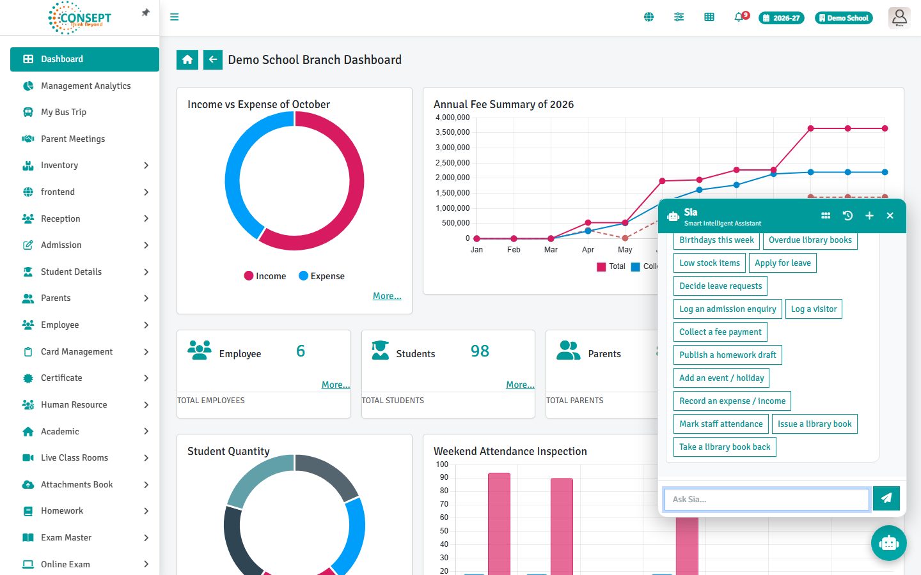Expand the Reception menu
The height and width of the screenshot is (575, 921).
[84, 218]
